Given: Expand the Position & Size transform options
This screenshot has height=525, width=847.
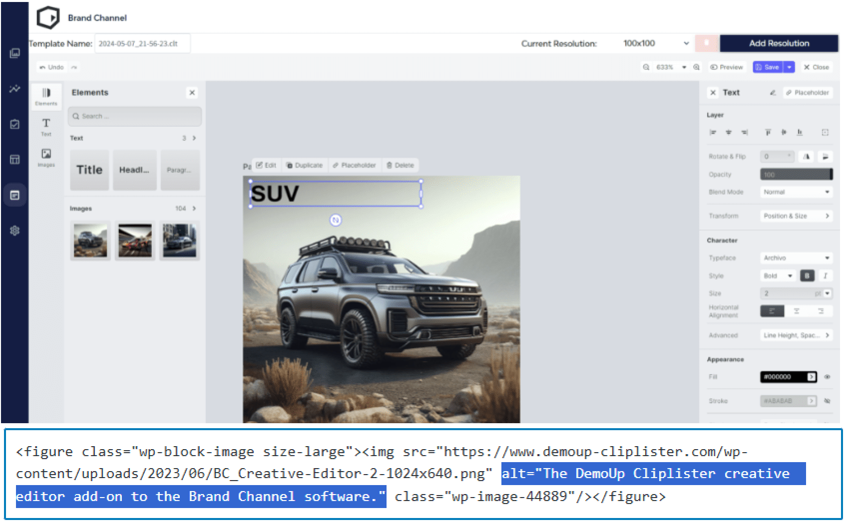Looking at the screenshot, I should (x=796, y=216).
